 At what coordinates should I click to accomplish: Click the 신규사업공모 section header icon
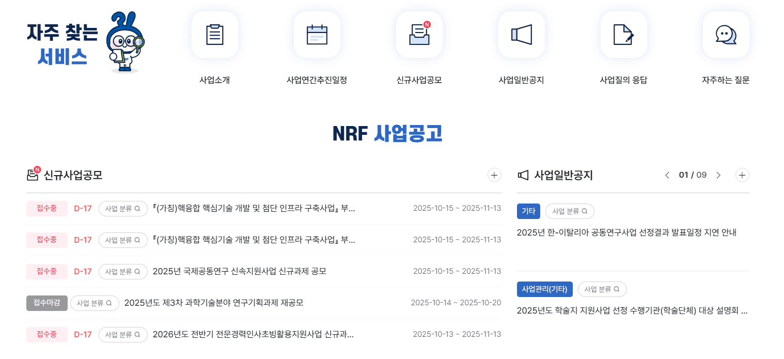[33, 175]
